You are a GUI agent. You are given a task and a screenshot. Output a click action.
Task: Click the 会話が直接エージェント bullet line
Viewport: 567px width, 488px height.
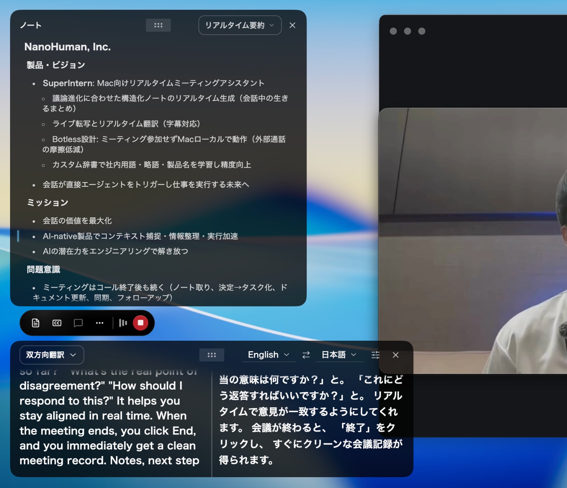tap(146, 184)
